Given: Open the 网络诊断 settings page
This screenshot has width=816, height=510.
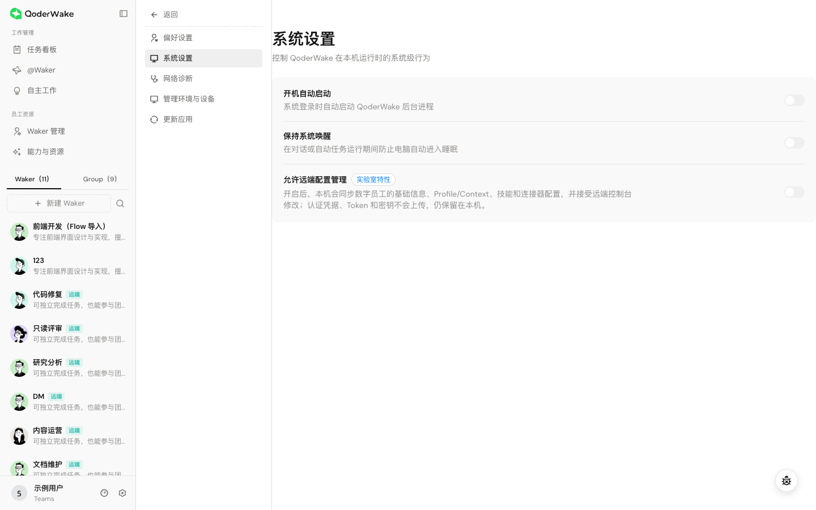Looking at the screenshot, I should [x=203, y=79].
